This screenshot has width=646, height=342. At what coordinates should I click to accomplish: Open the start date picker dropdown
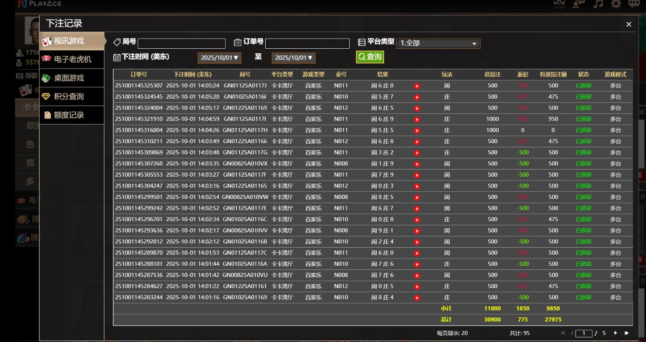[x=219, y=57]
